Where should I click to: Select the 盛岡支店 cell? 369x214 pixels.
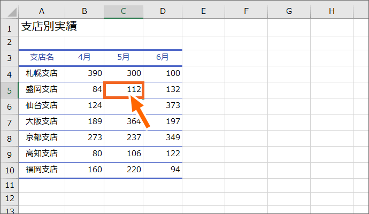coord(42,90)
